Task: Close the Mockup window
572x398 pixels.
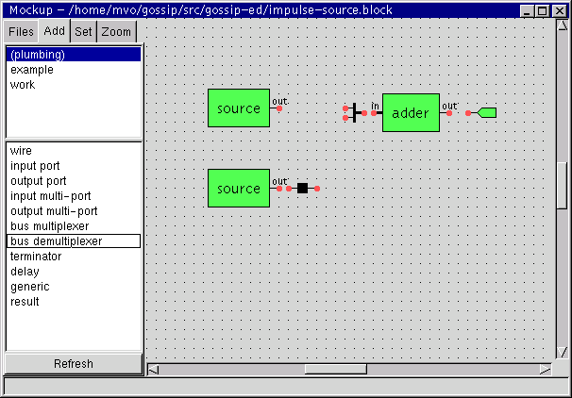Action: 559,11
